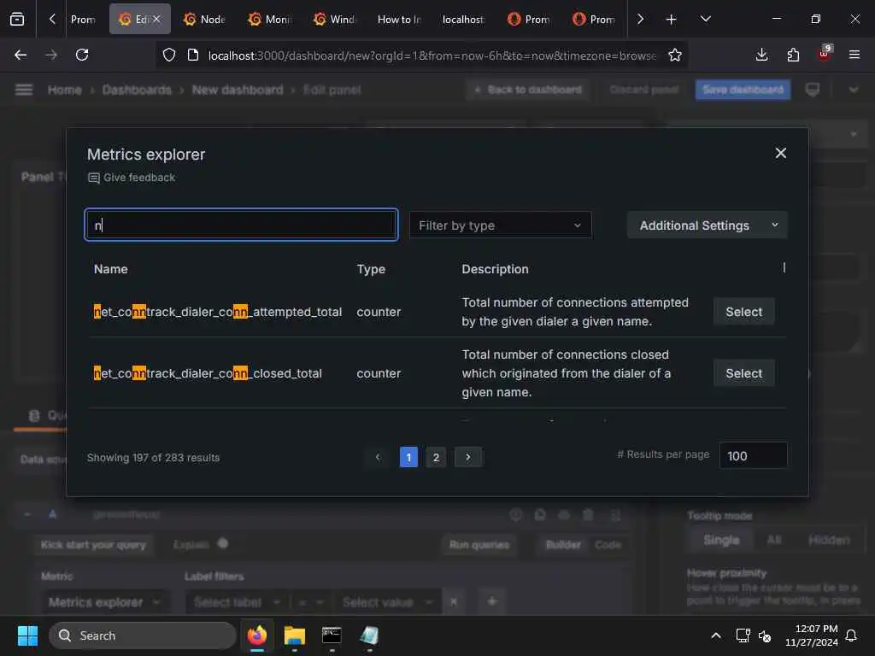875x656 pixels.
Task: Click Home breadcrumb link
Action: (65, 90)
